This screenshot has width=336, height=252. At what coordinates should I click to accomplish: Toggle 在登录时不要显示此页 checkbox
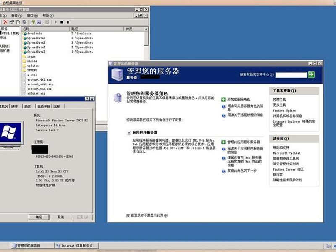pyautogui.click(x=128, y=215)
